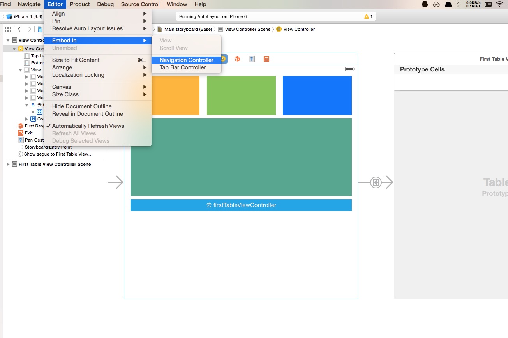Choose Reveal in Document Outline

(97, 114)
